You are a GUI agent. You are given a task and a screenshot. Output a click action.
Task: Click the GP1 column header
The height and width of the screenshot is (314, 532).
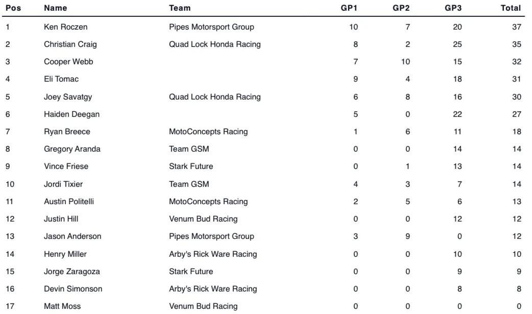(349, 8)
